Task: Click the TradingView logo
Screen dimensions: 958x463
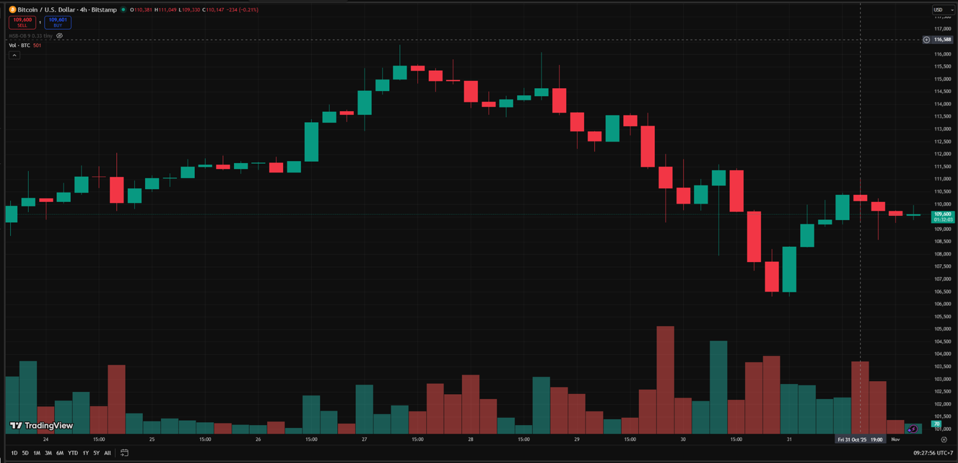Action: point(42,426)
